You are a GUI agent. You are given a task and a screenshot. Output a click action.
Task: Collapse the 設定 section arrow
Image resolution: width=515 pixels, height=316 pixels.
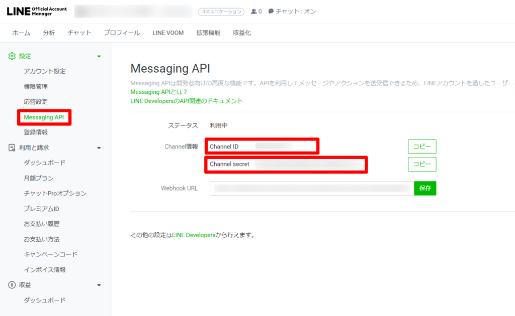(x=99, y=56)
